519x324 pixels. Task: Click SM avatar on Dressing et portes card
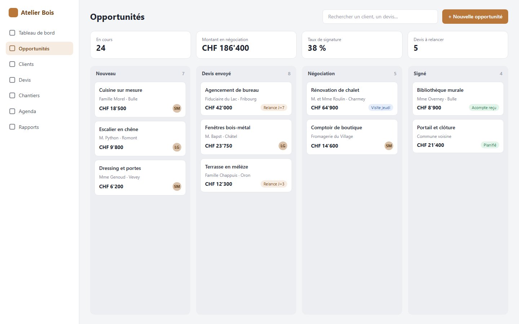tap(177, 186)
